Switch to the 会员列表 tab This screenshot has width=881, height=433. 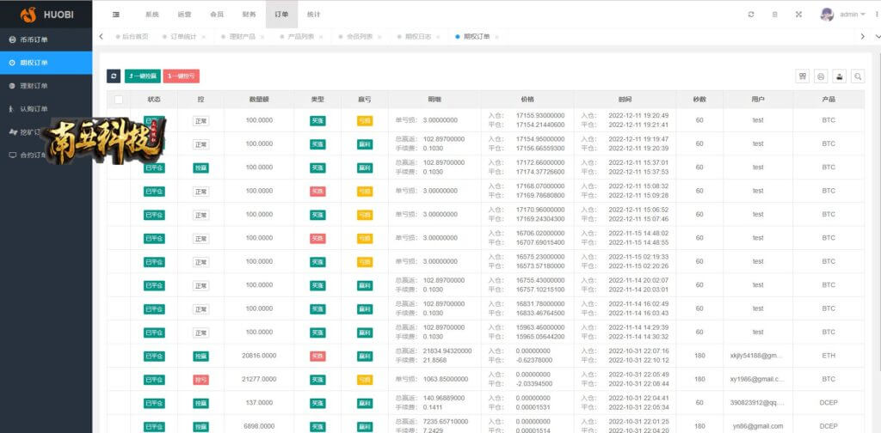[x=360, y=37]
